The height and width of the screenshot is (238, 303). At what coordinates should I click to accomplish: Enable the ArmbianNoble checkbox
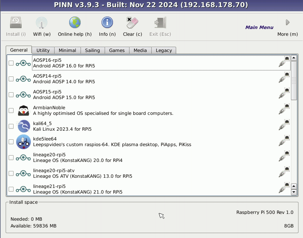[11, 110]
